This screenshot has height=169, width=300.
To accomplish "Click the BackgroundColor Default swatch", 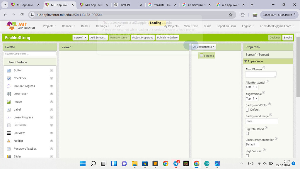I will 247,109.
